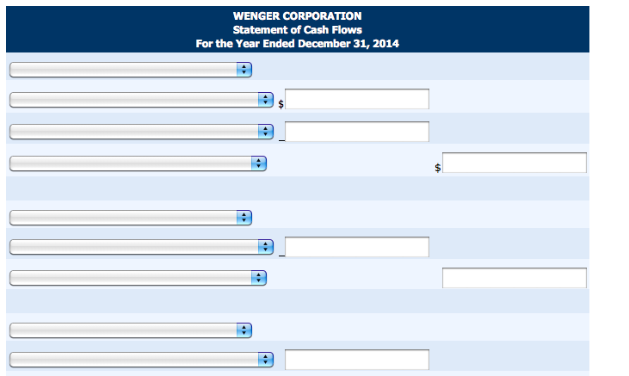Click the For the Year Ended December 31, 2014 line
Viewport: 629px width, 376px height.
(x=297, y=43)
